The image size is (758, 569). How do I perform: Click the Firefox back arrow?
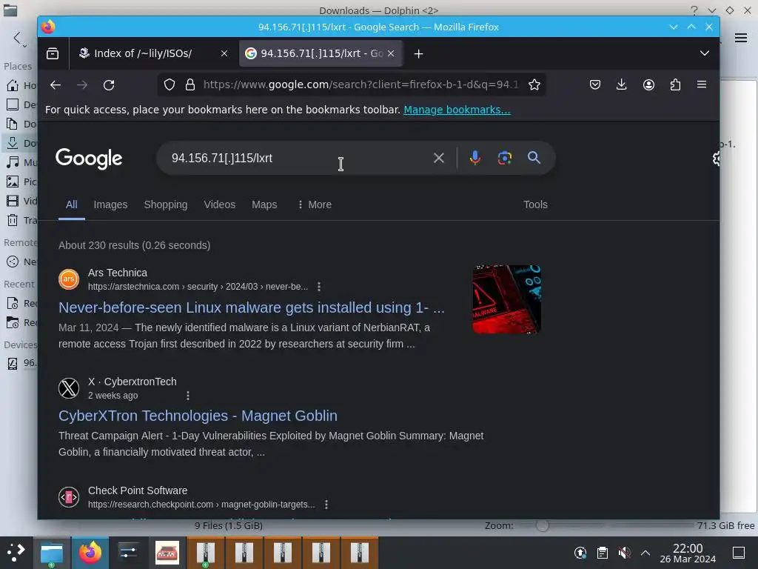[56, 85]
